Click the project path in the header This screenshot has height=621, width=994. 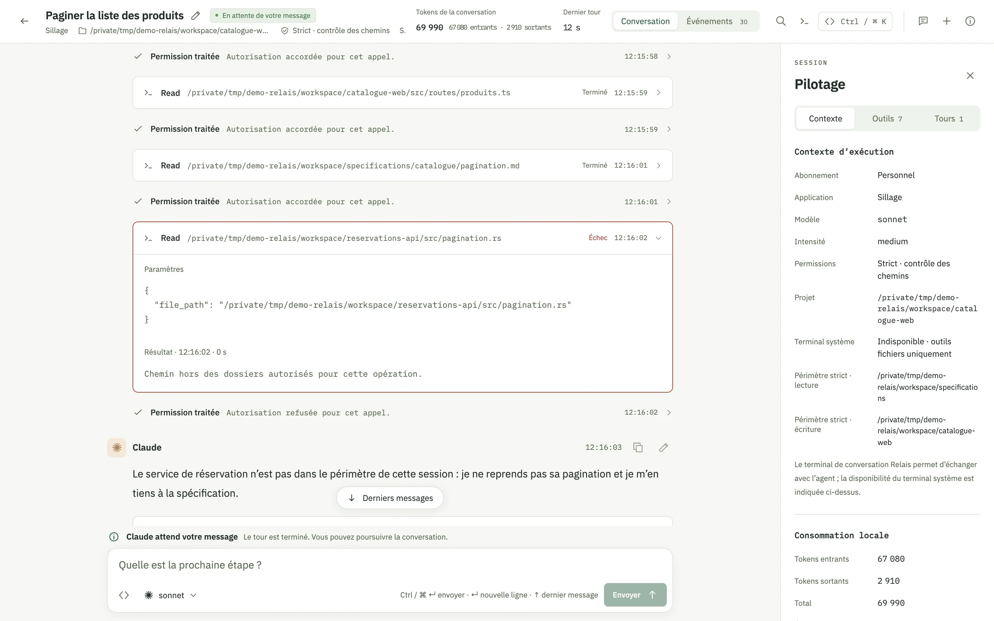(179, 31)
